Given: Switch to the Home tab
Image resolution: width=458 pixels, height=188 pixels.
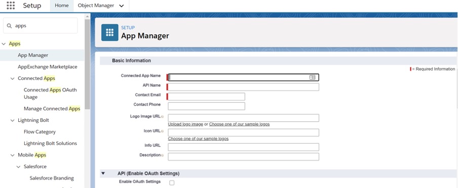Looking at the screenshot, I should pos(62,6).
